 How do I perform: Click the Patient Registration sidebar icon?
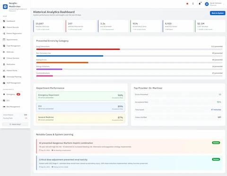click(4, 34)
